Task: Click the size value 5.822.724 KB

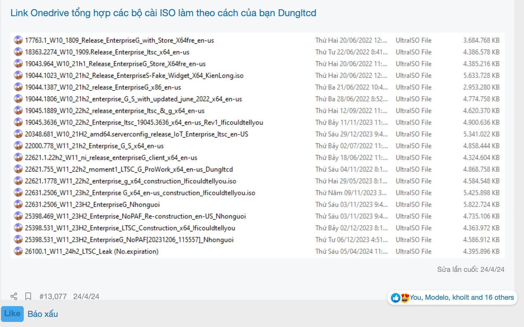Action: (x=481, y=204)
